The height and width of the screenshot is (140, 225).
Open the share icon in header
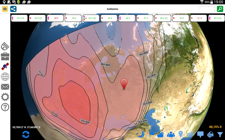tap(13, 9)
